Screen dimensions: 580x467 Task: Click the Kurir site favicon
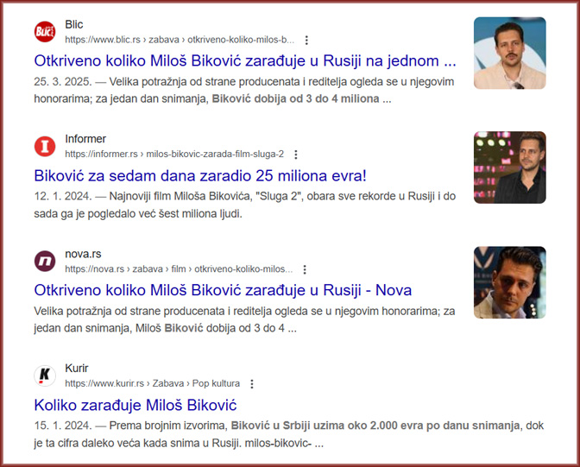tap(45, 375)
